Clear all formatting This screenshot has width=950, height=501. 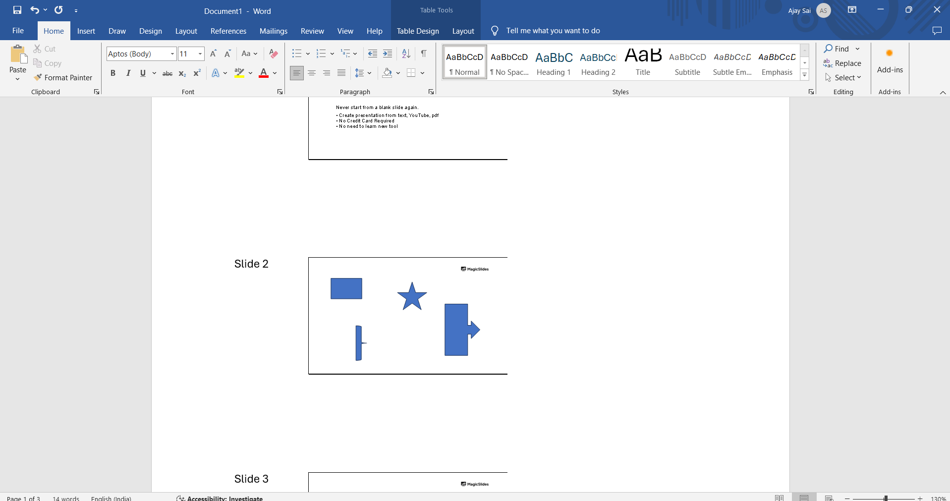[x=273, y=54]
